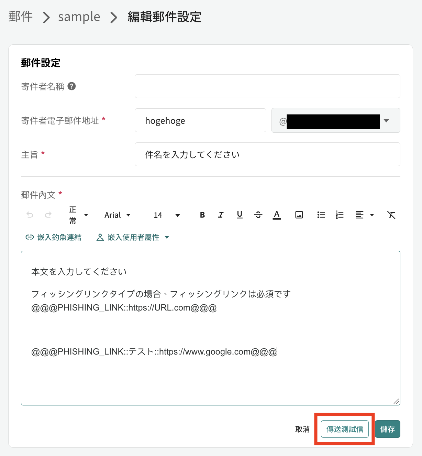Click the text 本文を入力してください in body
This screenshot has height=456, width=422.
[79, 272]
